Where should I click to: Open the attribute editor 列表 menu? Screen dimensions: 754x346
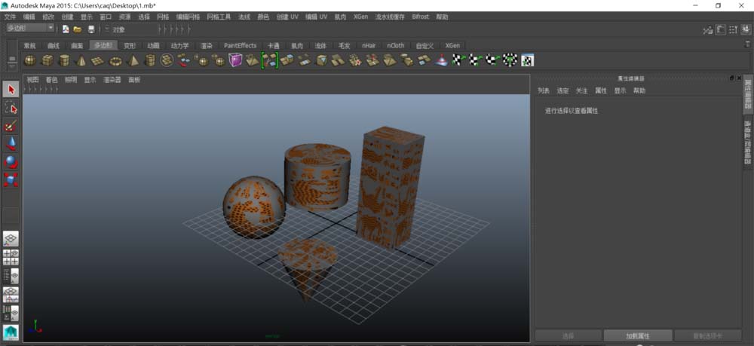(x=544, y=90)
